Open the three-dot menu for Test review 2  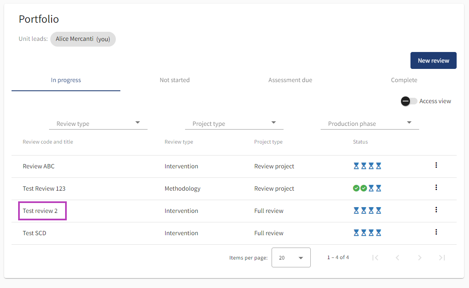tap(436, 210)
